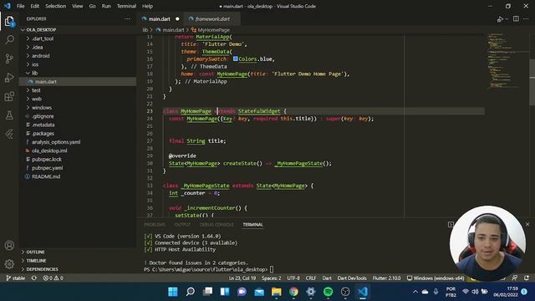Open the Search view in activity bar
This screenshot has width=535, height=301.
click(x=9, y=40)
